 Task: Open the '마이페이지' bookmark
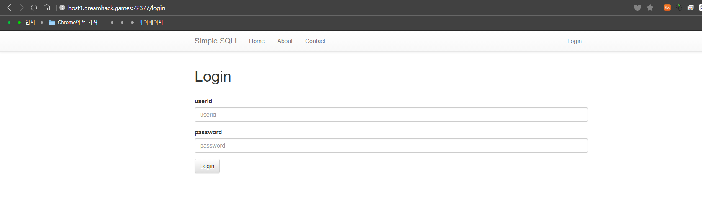pyautogui.click(x=151, y=23)
